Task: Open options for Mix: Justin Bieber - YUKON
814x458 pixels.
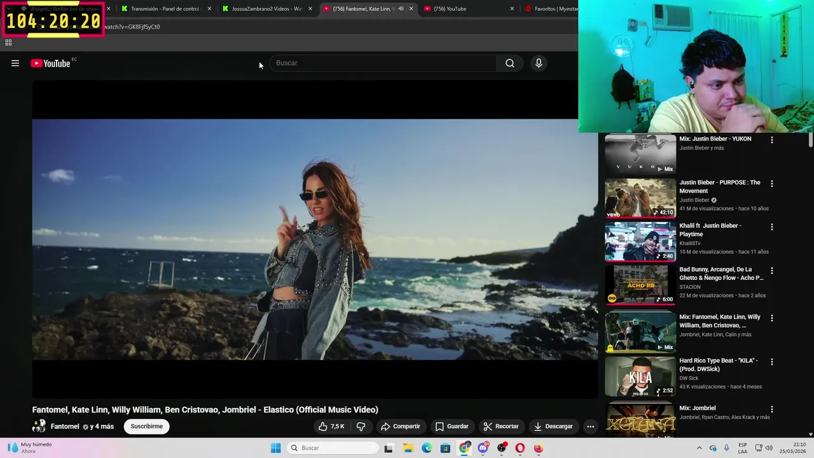Action: point(772,140)
